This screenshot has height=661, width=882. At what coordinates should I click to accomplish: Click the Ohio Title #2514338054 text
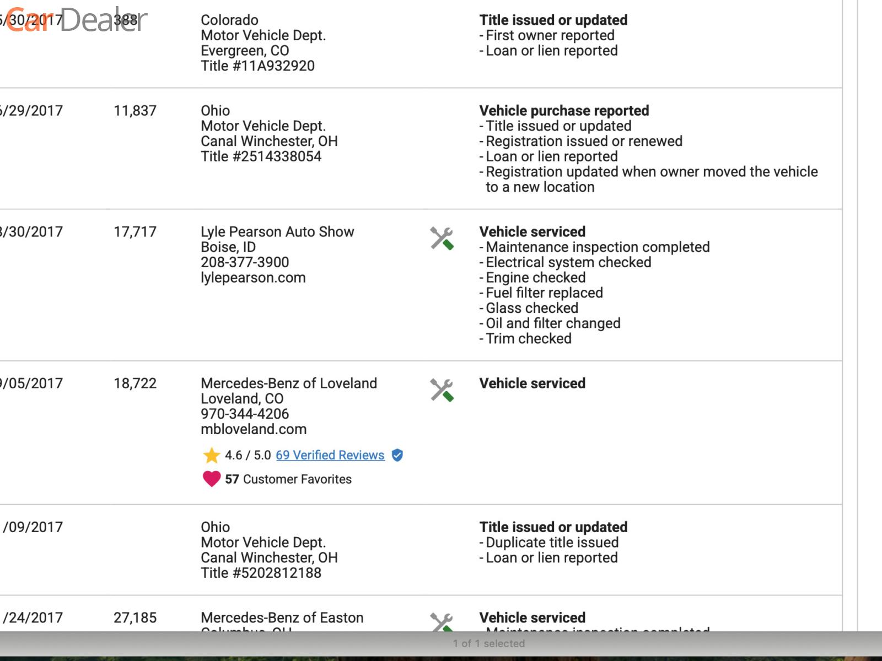pyautogui.click(x=261, y=156)
